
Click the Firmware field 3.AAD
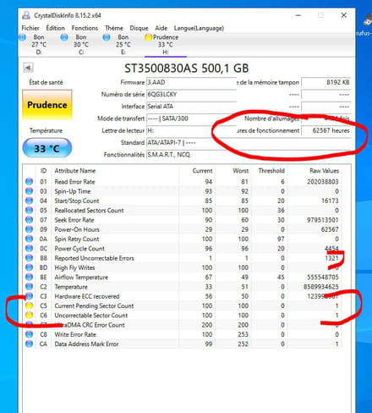[x=191, y=82]
